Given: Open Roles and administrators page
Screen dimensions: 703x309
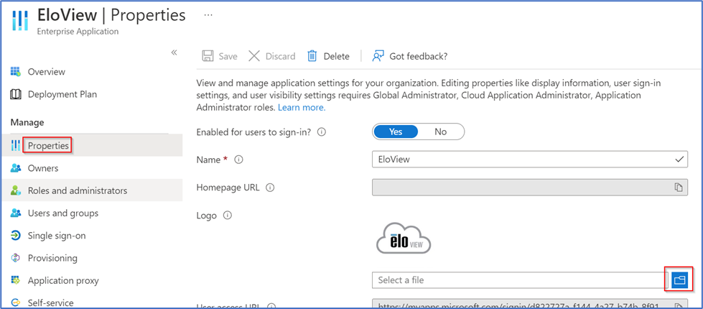Looking at the screenshot, I should pyautogui.click(x=78, y=190).
